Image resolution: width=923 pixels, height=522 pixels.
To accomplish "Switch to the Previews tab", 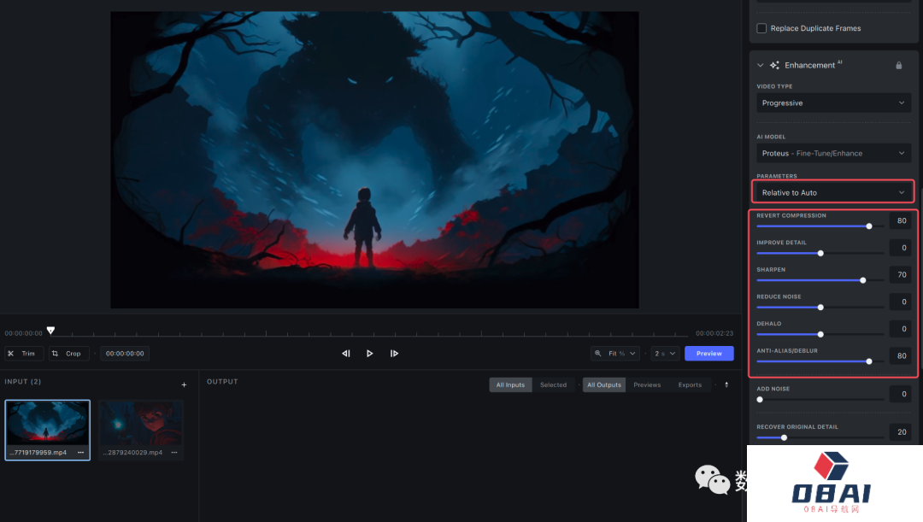I will [647, 384].
